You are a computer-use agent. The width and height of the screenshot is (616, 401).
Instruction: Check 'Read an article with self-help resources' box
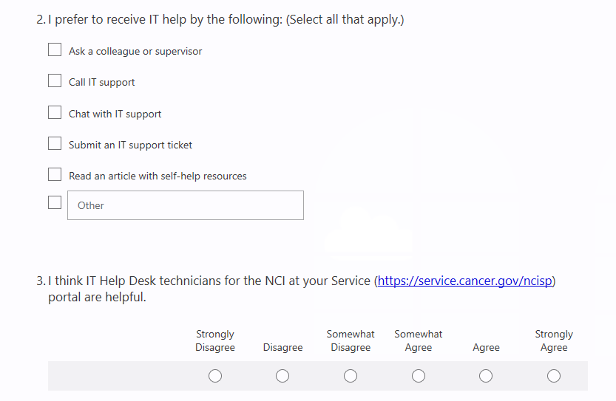coord(55,175)
